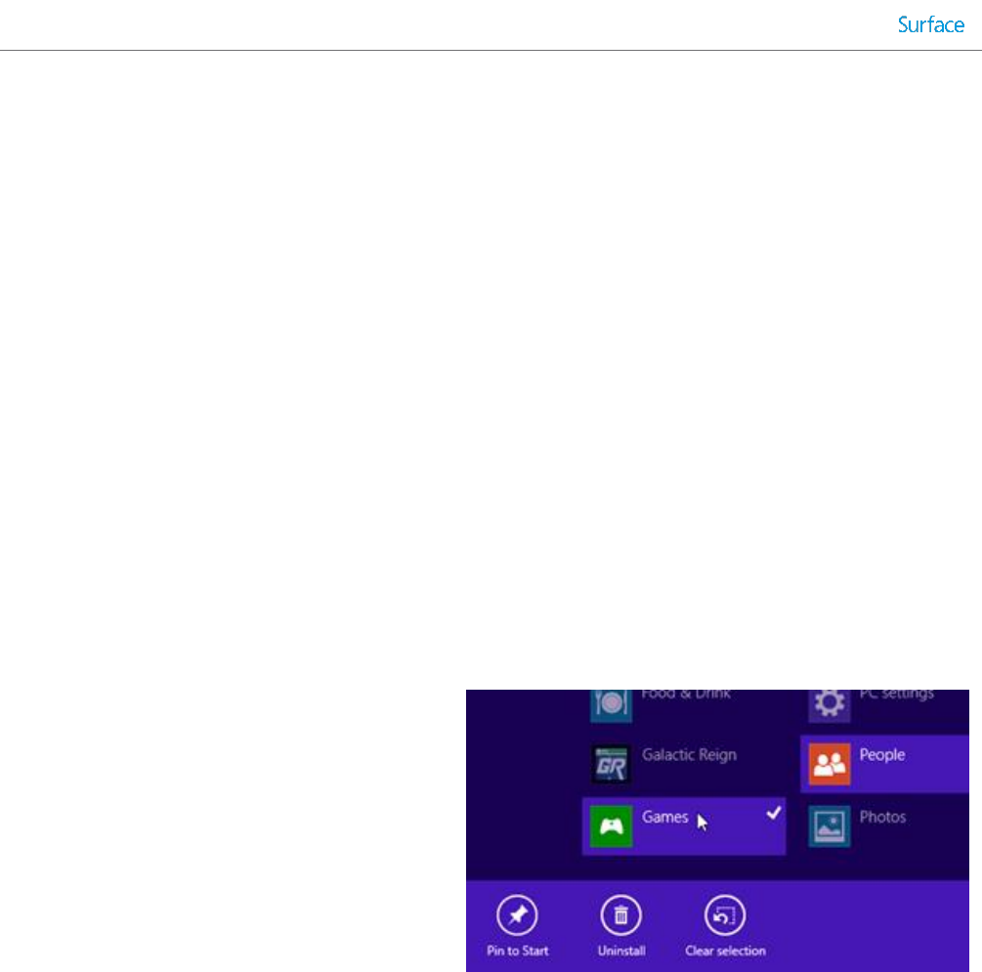Uncheck the Games tile checkmark
Image resolution: width=982 pixels, height=972 pixels.
(x=773, y=813)
